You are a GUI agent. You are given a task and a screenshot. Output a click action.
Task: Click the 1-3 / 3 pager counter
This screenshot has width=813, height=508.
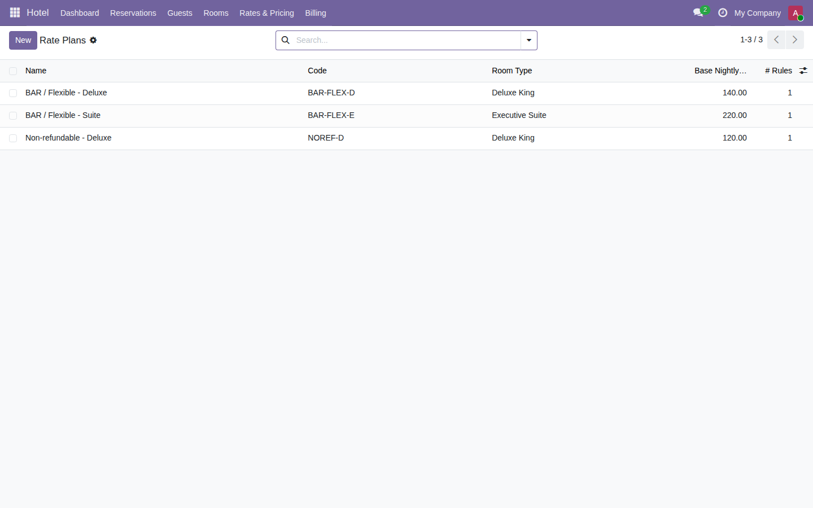(751, 40)
